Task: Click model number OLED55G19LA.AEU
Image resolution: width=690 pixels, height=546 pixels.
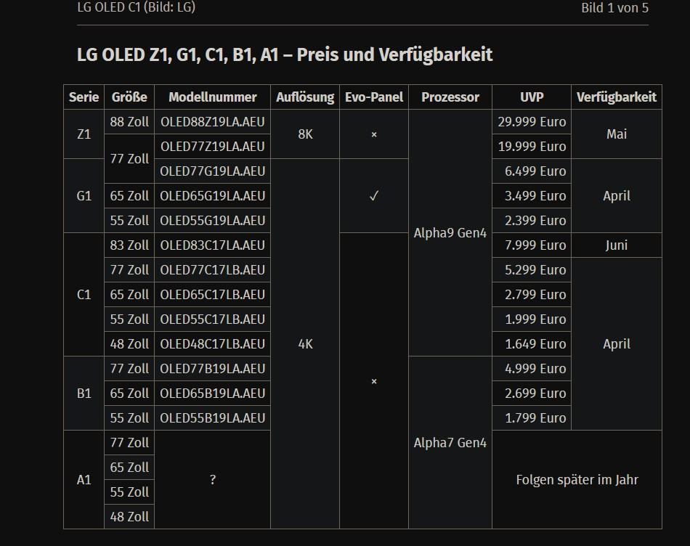Action: pos(213,221)
